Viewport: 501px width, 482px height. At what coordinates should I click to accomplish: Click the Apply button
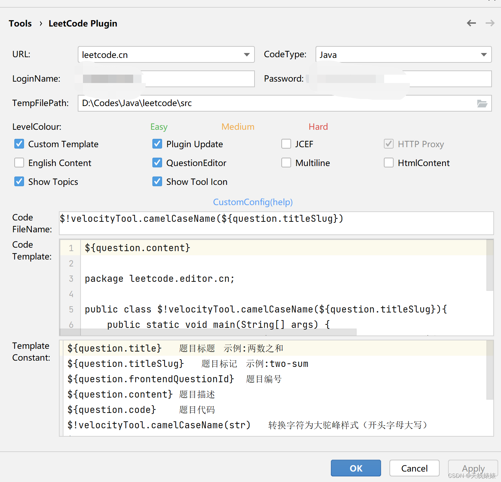473,468
